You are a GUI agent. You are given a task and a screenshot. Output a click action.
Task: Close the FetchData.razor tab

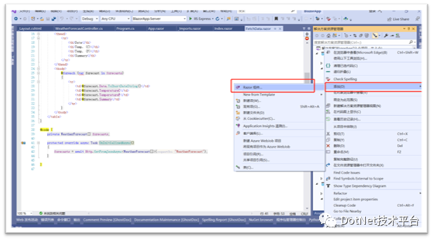pos(280,29)
